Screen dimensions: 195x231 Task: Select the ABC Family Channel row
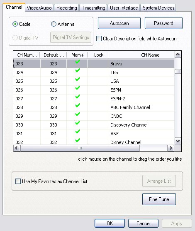click(x=94, y=107)
